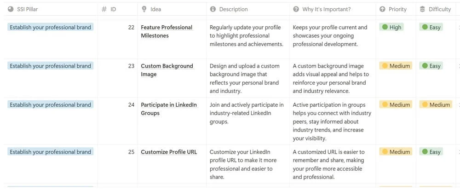Change Medium difficulty tag for row 24
This screenshot has width=460, height=189.
[436, 105]
